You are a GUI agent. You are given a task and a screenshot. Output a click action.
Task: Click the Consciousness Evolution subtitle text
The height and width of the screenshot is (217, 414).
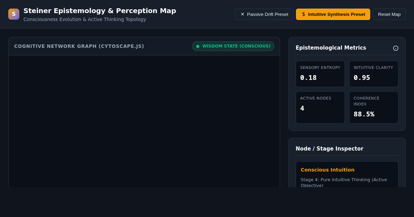click(x=85, y=19)
